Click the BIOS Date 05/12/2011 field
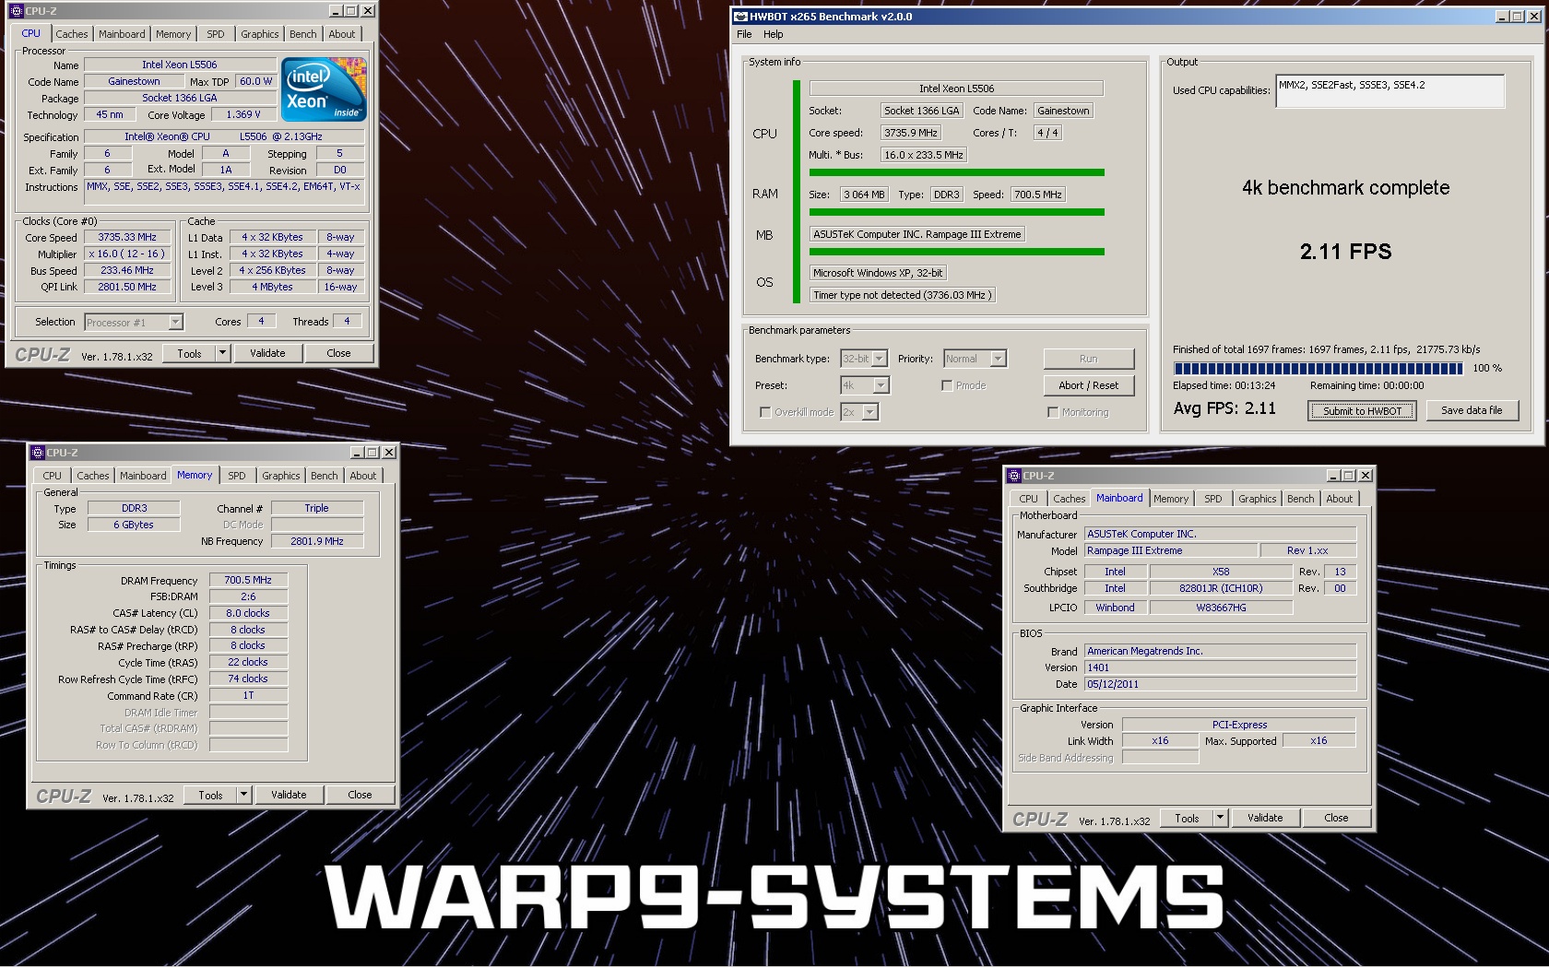This screenshot has height=968, width=1549. [x=1220, y=684]
